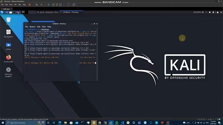Launch Microsoft Edge from Windows taskbar

coord(60,123)
